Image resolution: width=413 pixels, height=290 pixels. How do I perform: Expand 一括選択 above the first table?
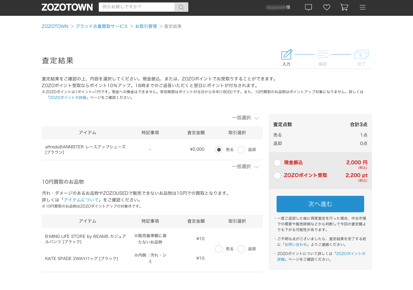point(245,118)
